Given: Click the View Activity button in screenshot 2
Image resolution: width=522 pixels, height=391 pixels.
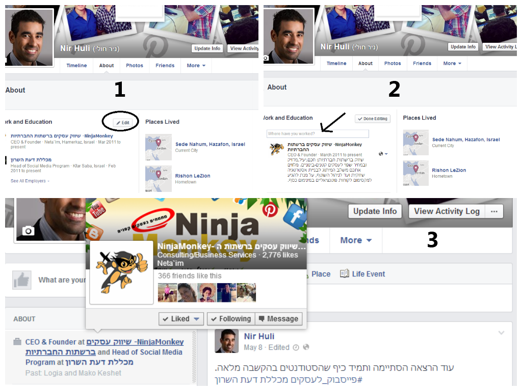Looking at the screenshot, I should pos(500,46).
